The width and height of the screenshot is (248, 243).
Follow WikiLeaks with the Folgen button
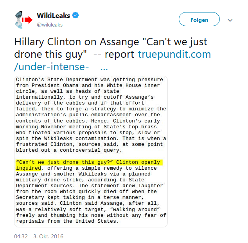(199, 19)
